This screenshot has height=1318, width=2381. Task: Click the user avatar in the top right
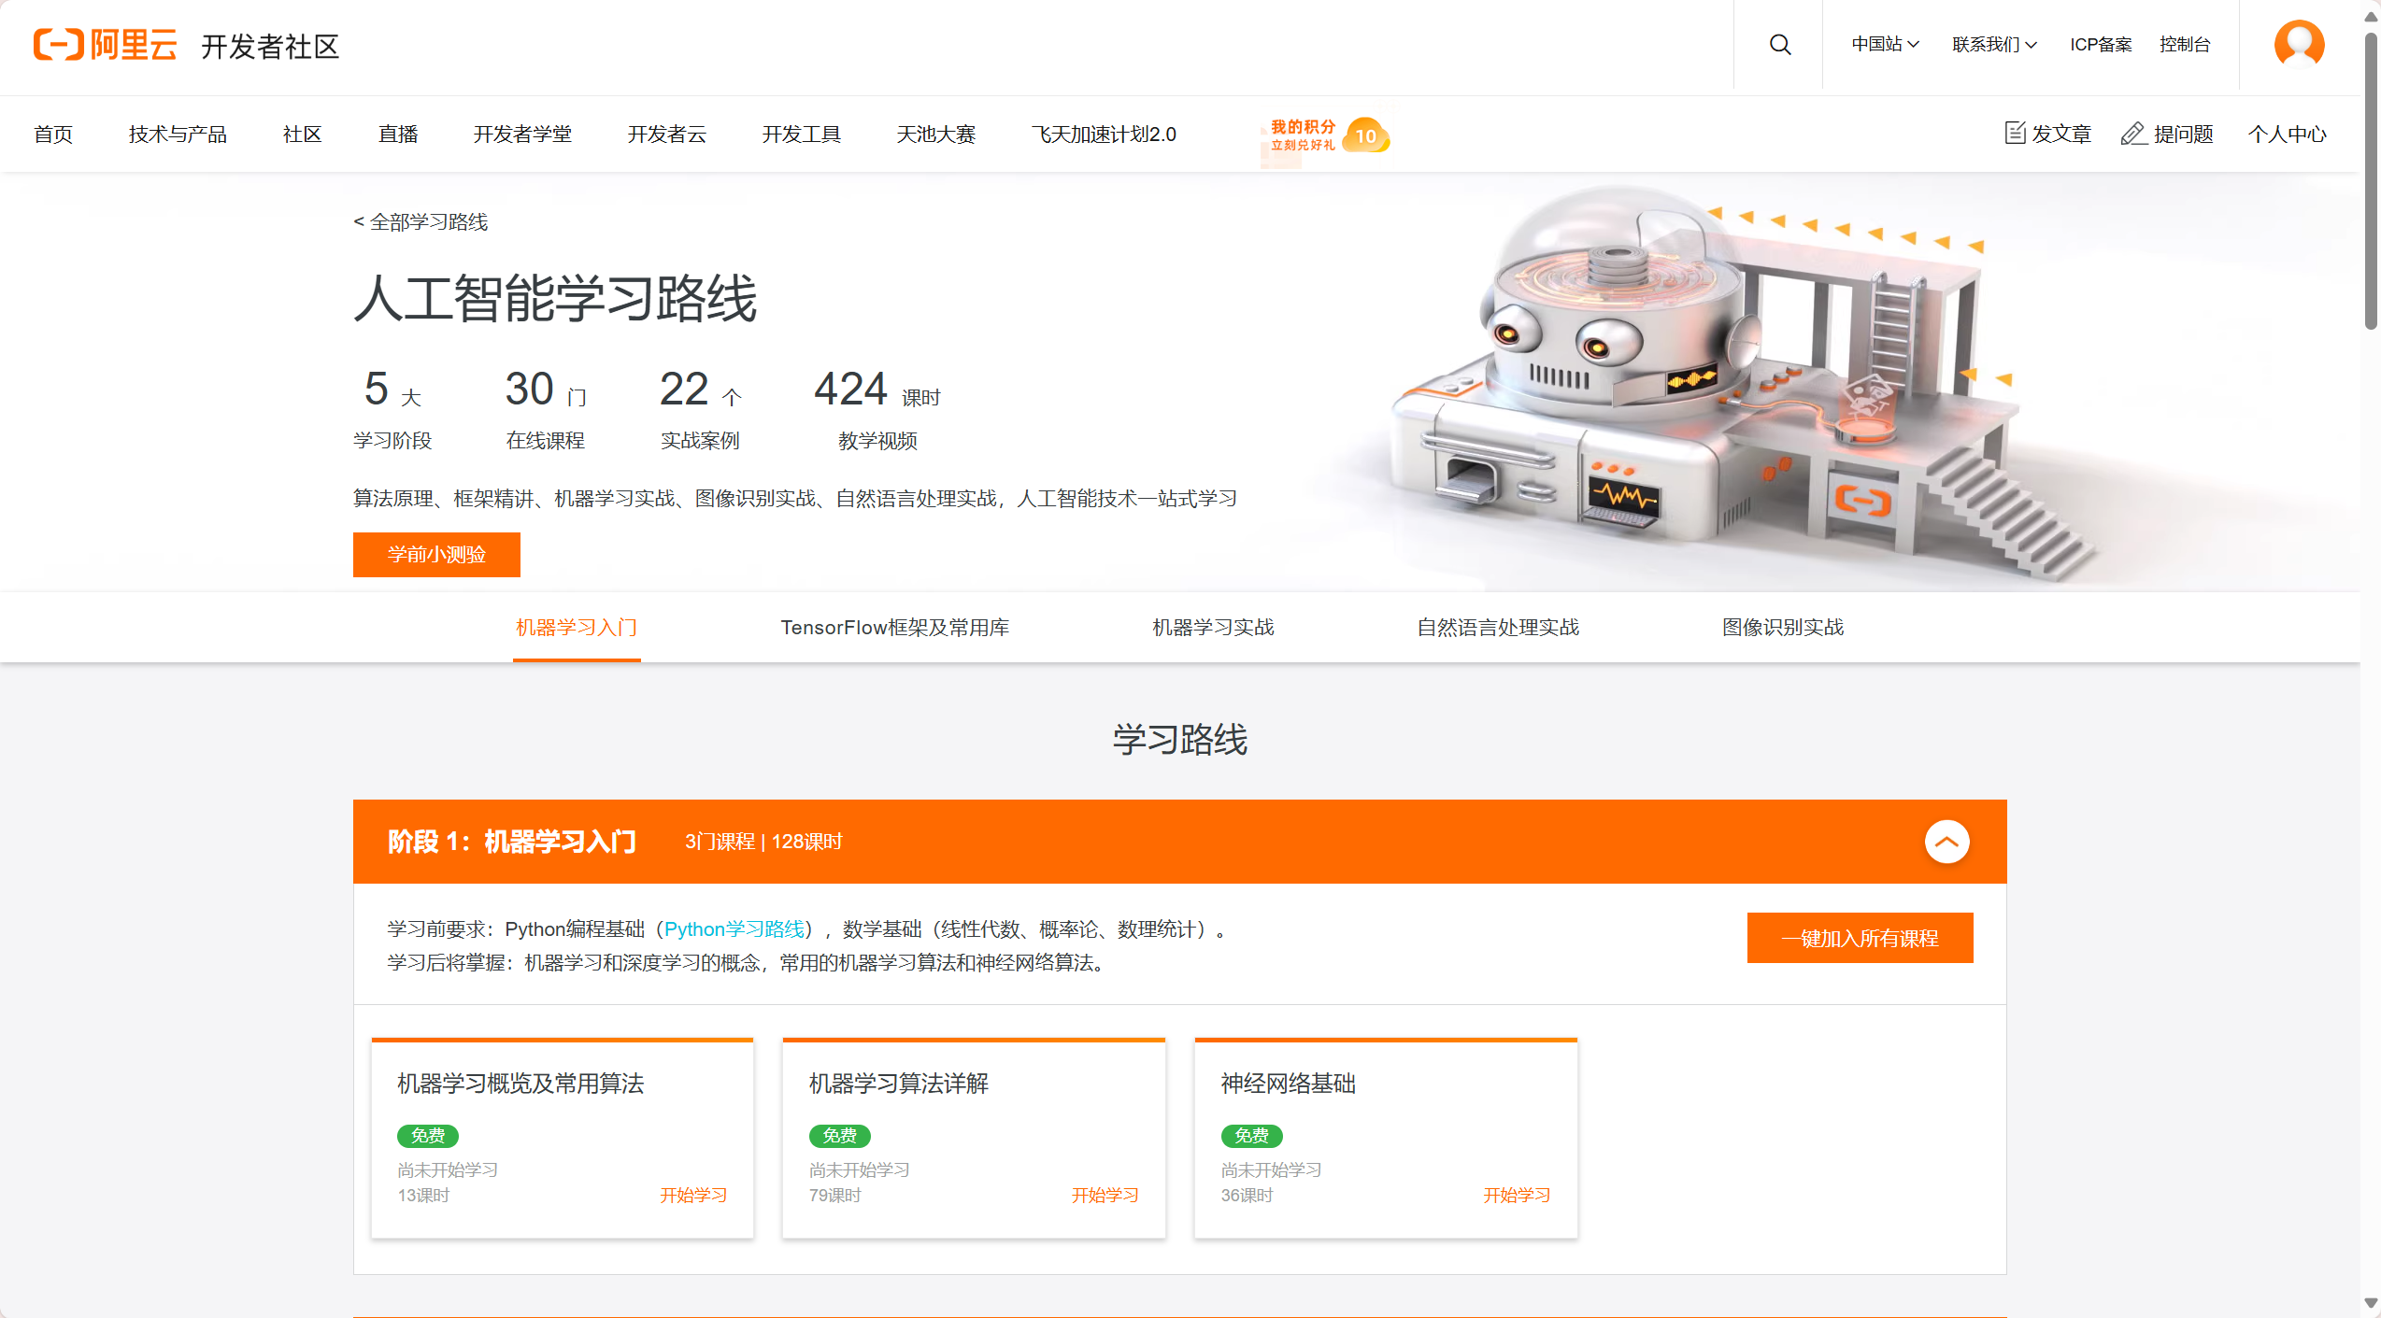[x=2298, y=44]
